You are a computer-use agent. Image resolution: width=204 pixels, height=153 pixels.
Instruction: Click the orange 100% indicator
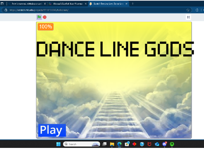[x=45, y=27]
